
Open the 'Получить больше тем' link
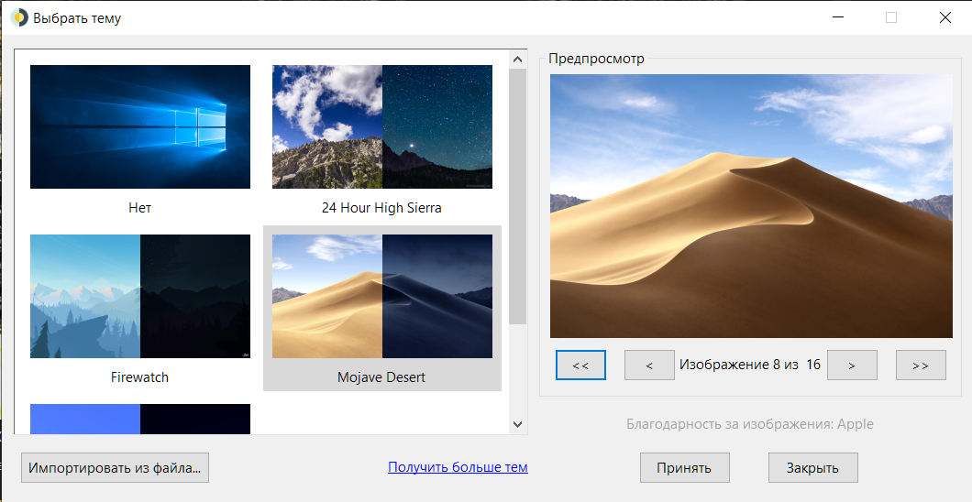tap(458, 467)
